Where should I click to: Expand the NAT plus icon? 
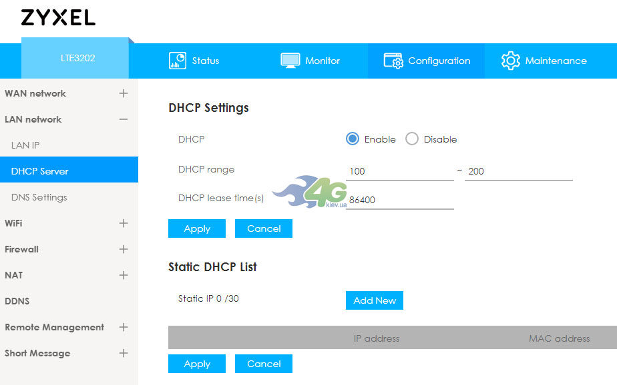tap(124, 275)
